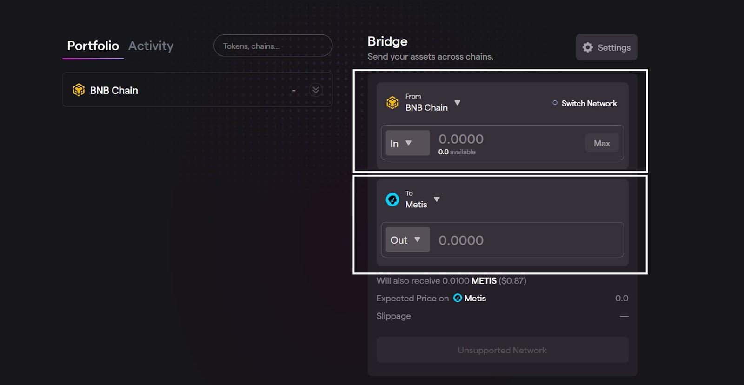
Task: Click the Unsupported Network button
Action: [502, 350]
